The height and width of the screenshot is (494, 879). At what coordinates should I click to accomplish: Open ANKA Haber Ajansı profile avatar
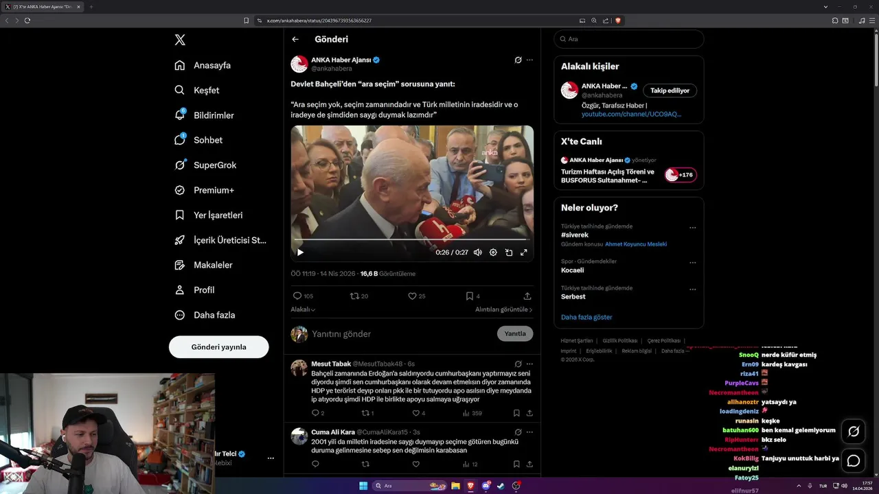pyautogui.click(x=299, y=64)
